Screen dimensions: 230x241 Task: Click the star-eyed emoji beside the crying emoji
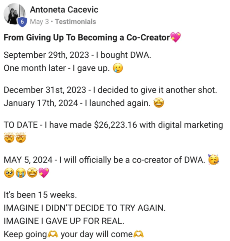click(x=32, y=174)
